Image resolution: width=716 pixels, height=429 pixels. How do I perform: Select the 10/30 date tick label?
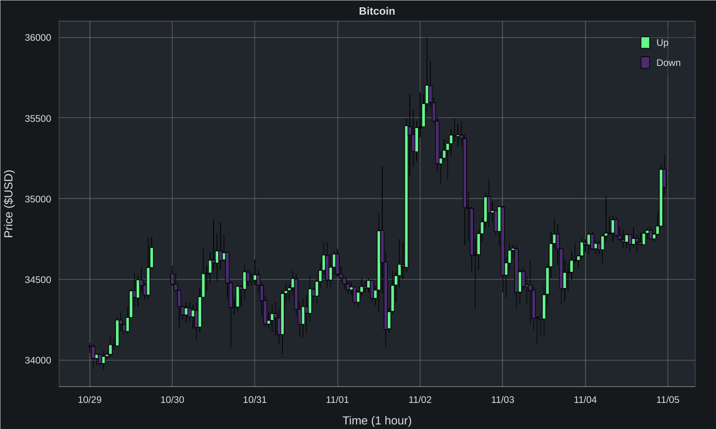coord(172,400)
